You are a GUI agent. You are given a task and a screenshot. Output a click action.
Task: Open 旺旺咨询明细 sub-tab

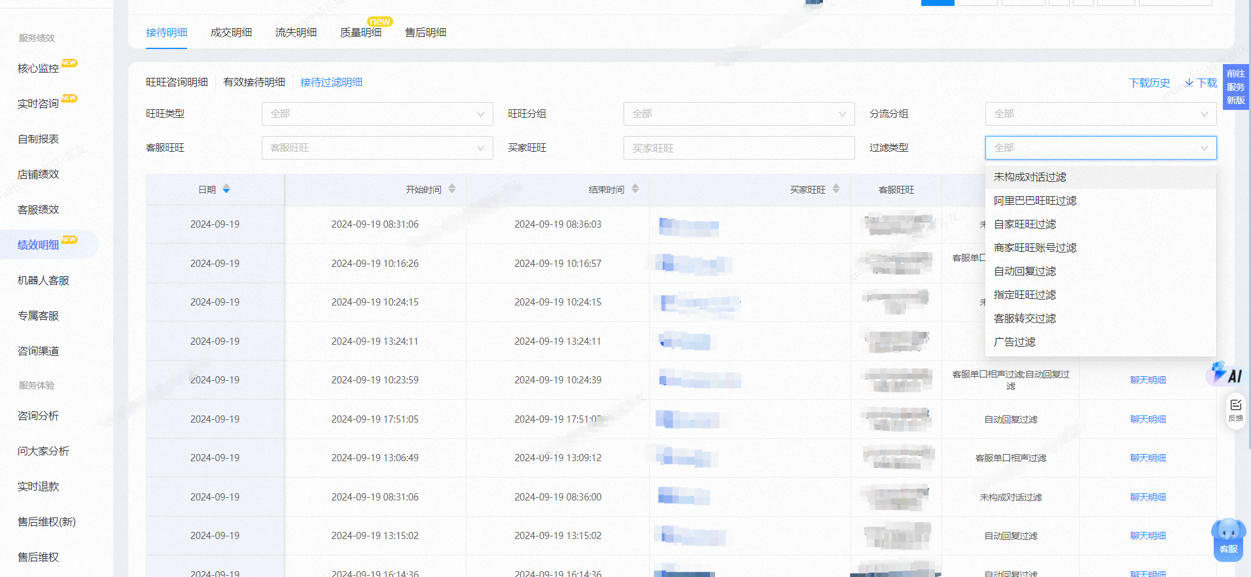click(x=177, y=82)
